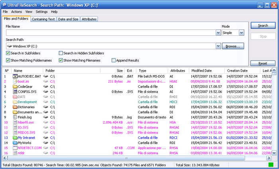279x169 pixels.
Task: Click the Reset button
Action: [263, 63]
